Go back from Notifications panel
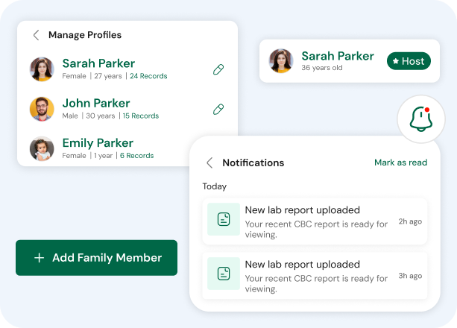Viewport: 457px width, 328px height. point(209,163)
